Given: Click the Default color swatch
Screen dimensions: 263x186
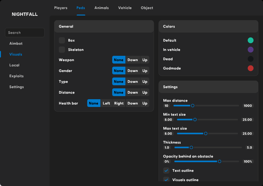Looking at the screenshot, I should pyautogui.click(x=251, y=40).
